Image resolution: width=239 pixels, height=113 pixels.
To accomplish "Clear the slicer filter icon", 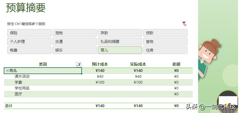I will click(x=184, y=24).
